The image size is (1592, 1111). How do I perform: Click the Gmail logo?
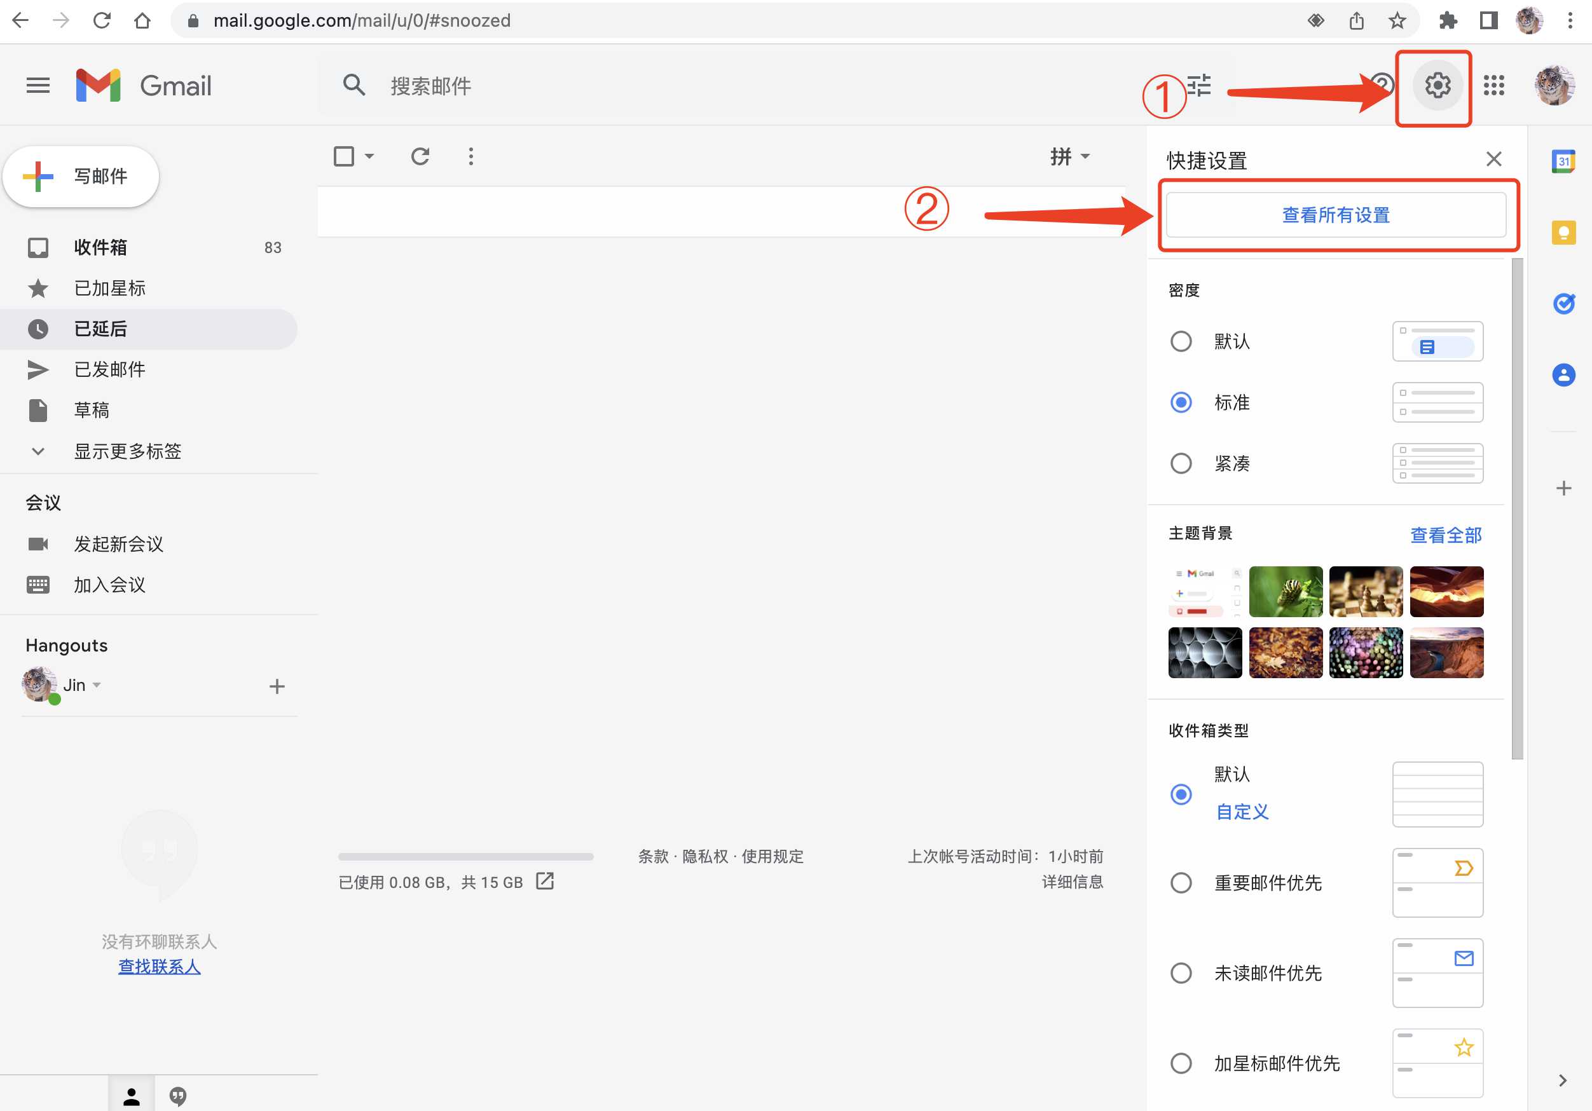pos(144,85)
